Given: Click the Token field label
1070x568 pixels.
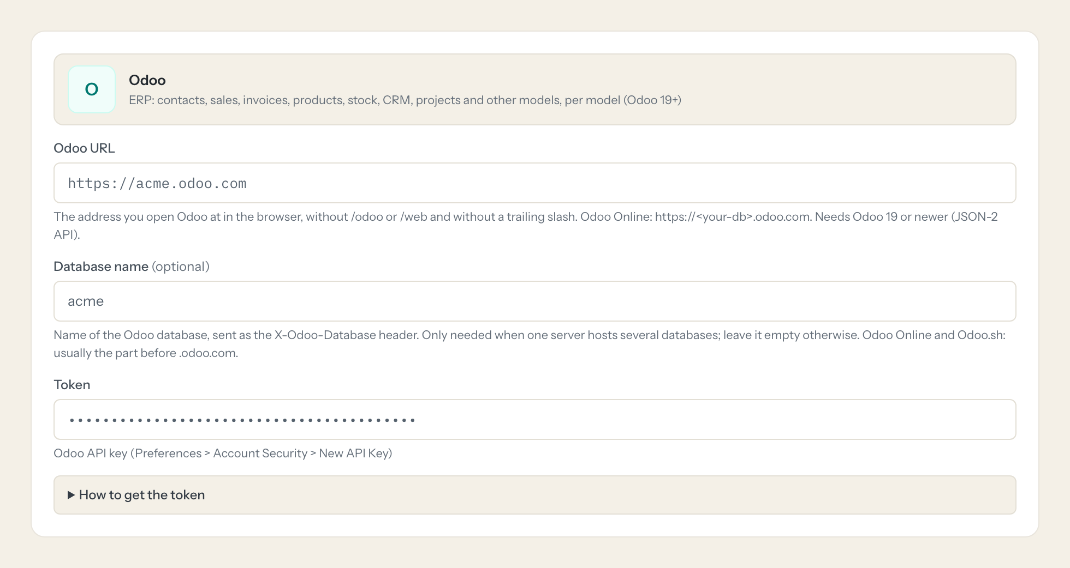Looking at the screenshot, I should 72,385.
